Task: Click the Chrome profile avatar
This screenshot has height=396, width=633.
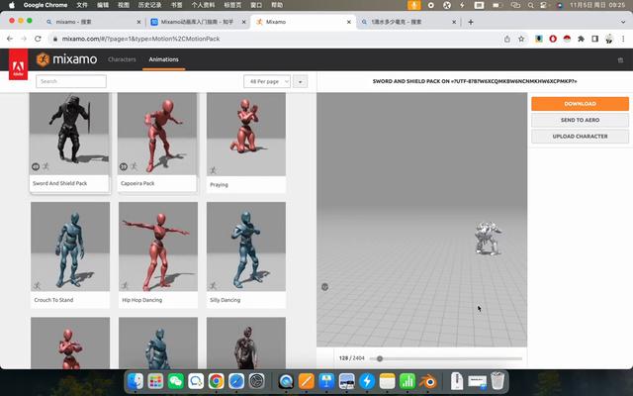Action: [609, 39]
